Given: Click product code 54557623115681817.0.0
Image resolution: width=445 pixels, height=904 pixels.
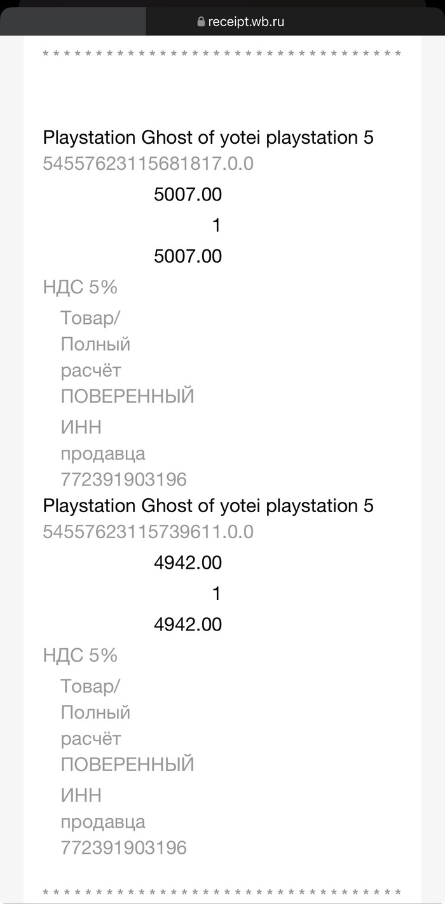Looking at the screenshot, I should [148, 163].
